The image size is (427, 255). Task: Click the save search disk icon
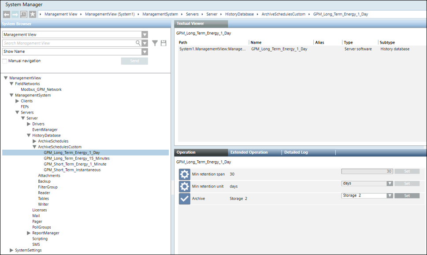163,43
